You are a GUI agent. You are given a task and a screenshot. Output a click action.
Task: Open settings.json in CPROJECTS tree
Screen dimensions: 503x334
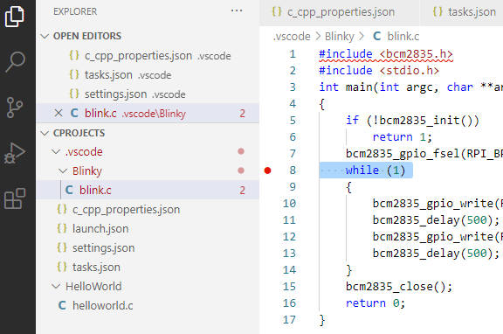click(148, 248)
